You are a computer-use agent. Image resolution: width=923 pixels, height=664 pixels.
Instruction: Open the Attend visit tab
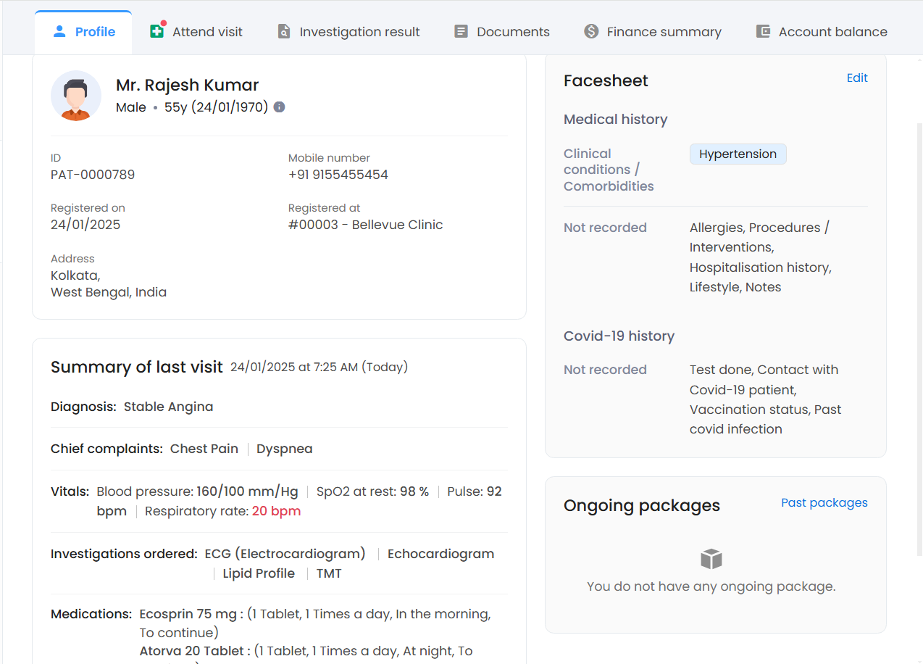(x=207, y=32)
